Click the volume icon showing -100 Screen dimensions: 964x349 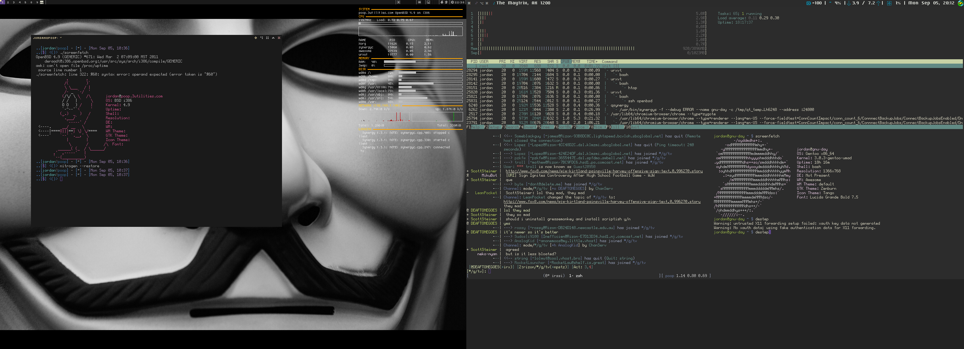[x=808, y=3]
